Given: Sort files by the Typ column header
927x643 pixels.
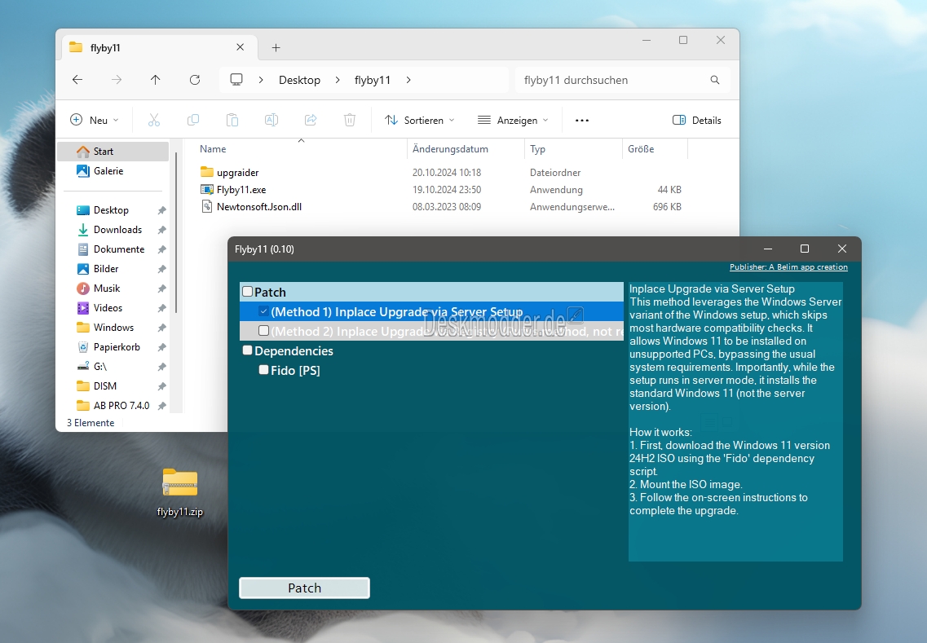Looking at the screenshot, I should (x=573, y=149).
